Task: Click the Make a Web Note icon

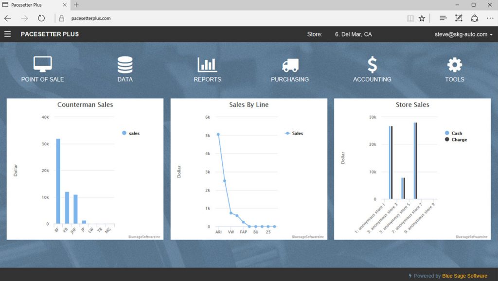Action: click(459, 18)
